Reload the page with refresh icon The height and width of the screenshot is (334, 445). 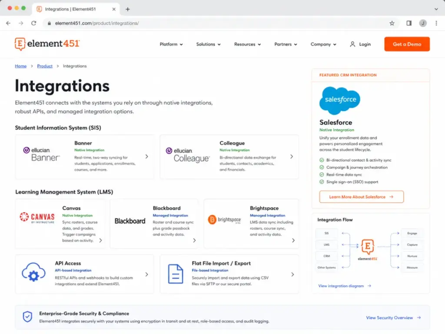click(x=34, y=23)
